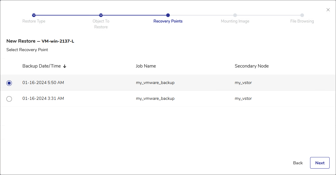
Task: Sort by Backup Date/Time column header
Action: 41,66
